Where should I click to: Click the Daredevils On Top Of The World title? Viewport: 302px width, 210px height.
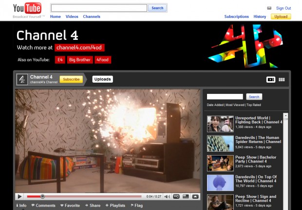click(x=256, y=179)
